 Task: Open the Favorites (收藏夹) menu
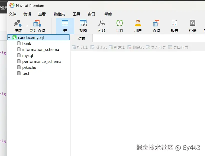click(x=59, y=14)
